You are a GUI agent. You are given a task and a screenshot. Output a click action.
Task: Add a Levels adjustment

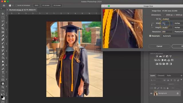point(160,56)
